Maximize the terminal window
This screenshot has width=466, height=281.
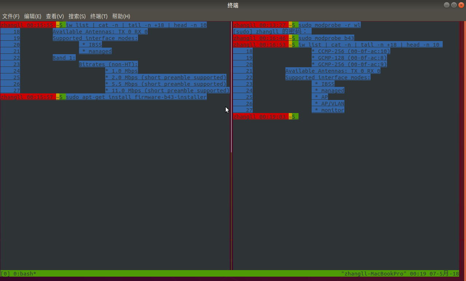tap(454, 5)
